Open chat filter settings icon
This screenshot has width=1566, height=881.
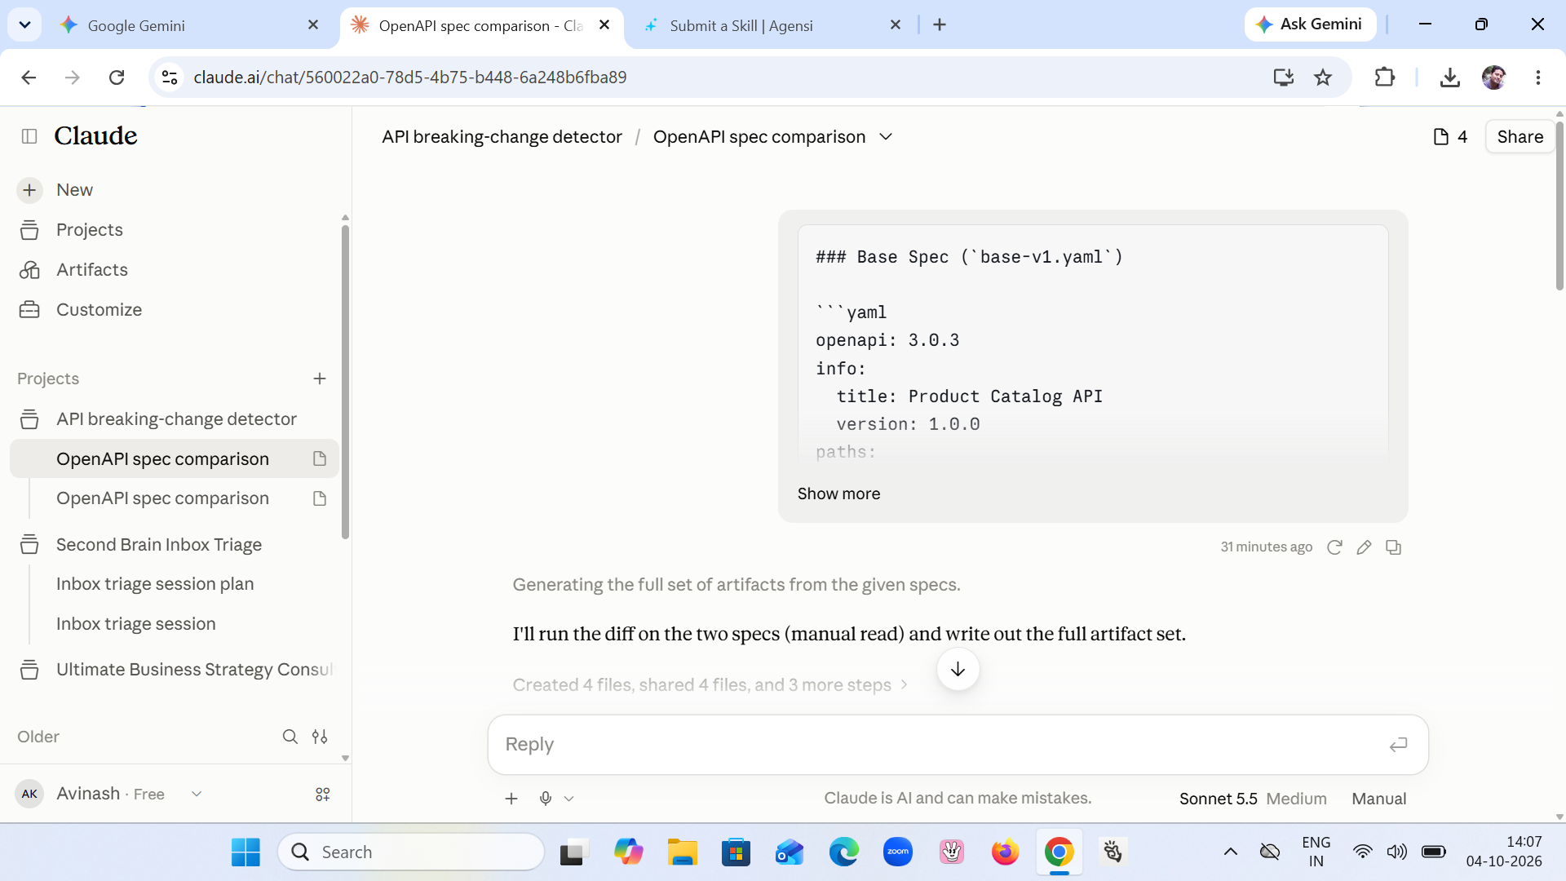tap(320, 737)
